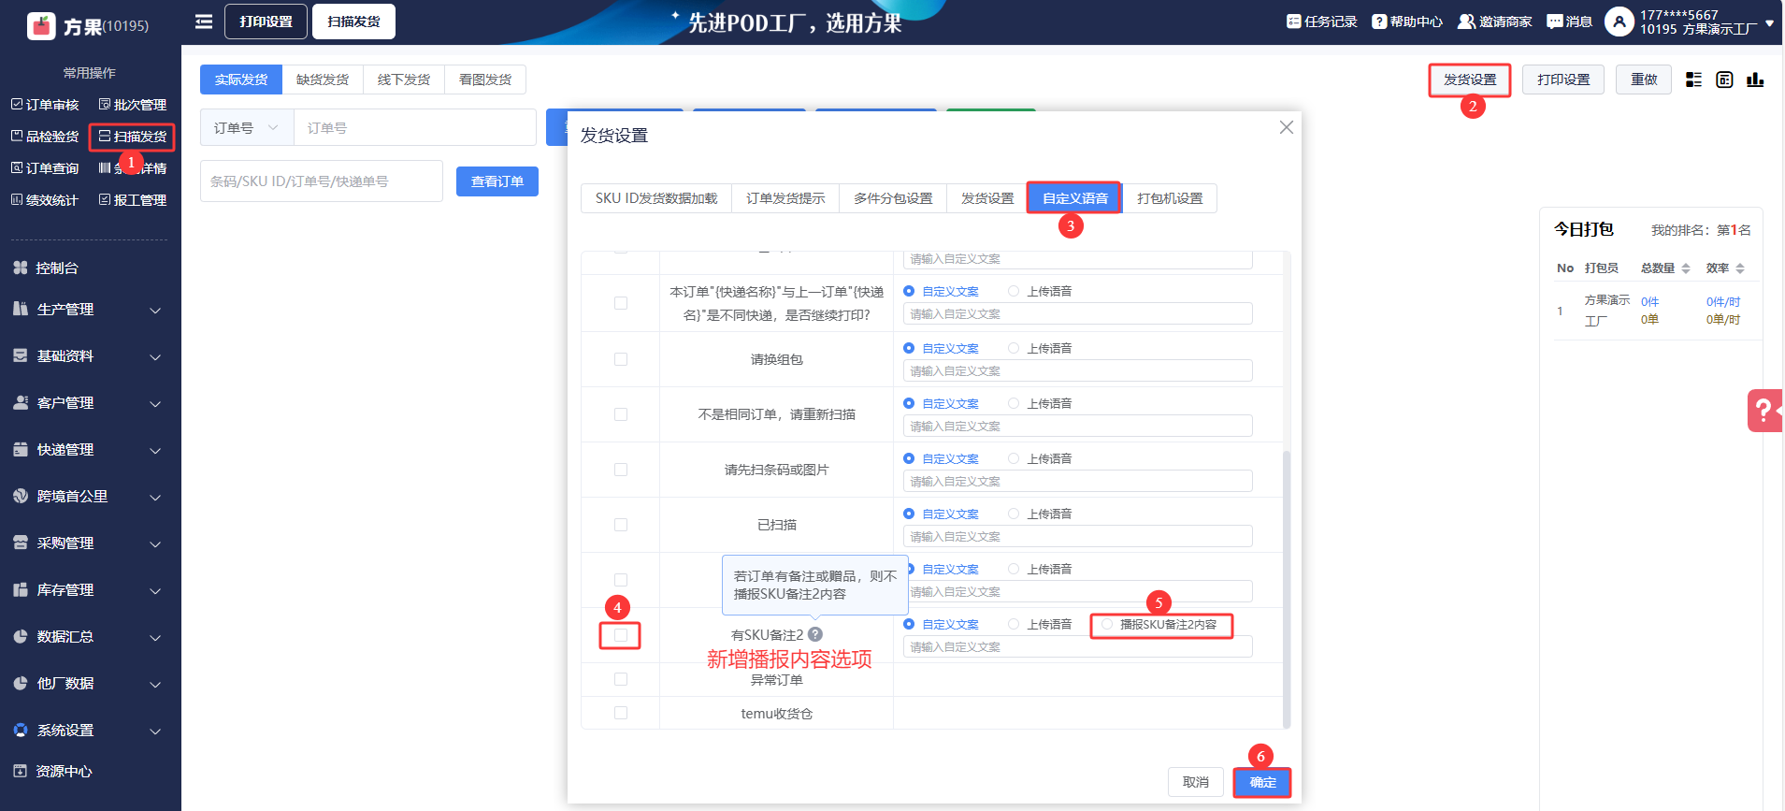Image resolution: width=1785 pixels, height=811 pixels.
Task: Click the 消息 messages icon
Action: [1555, 22]
